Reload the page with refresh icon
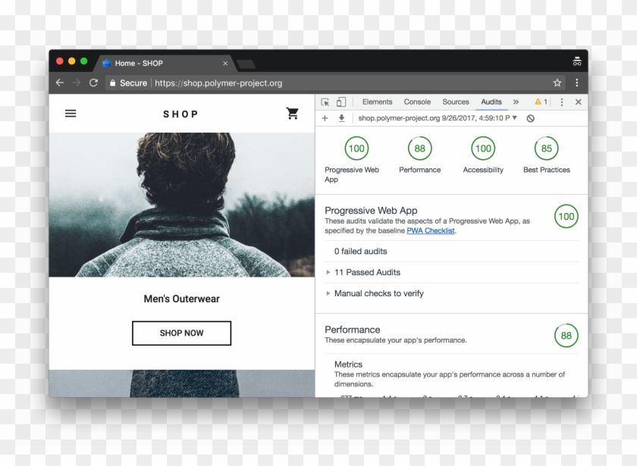This screenshot has height=466, width=637. click(x=93, y=83)
